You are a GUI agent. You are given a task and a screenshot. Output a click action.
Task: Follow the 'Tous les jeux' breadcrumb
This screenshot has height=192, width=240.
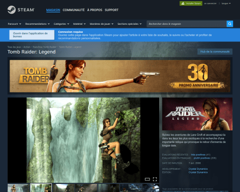point(14,47)
